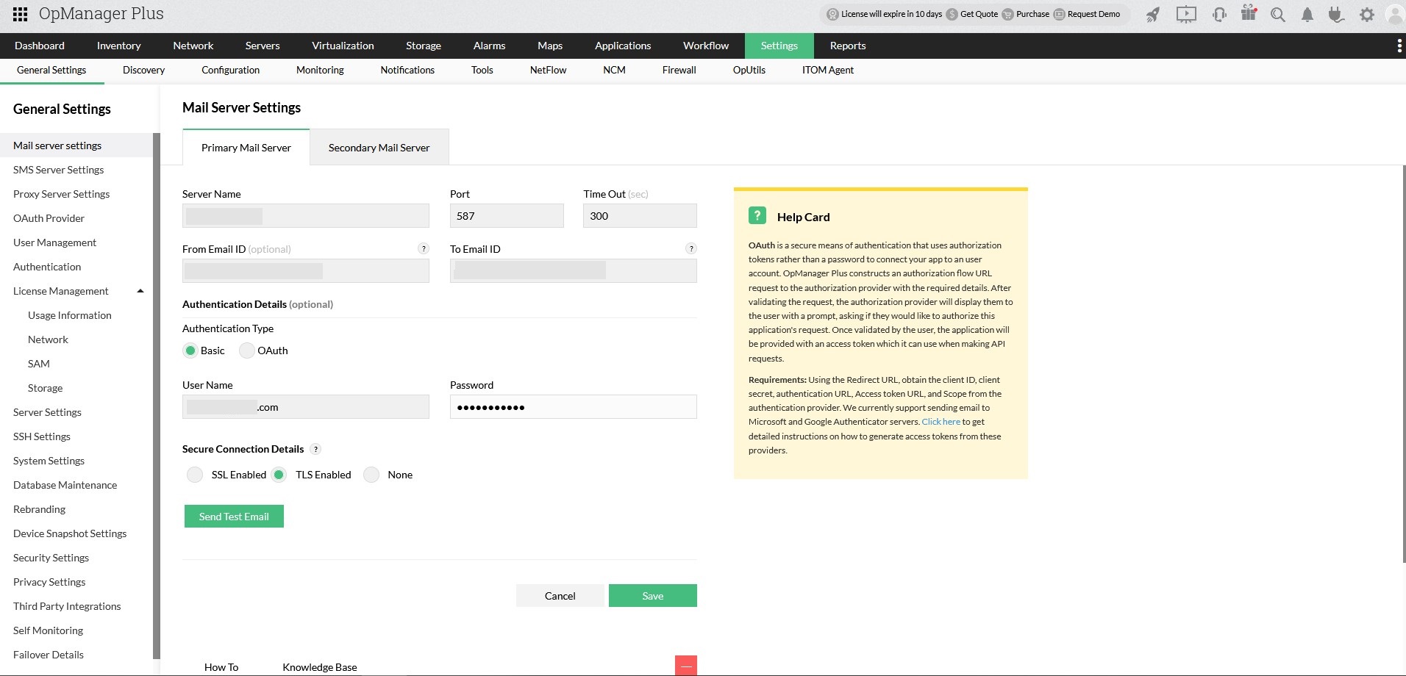Click the power plug icon

[1337, 15]
